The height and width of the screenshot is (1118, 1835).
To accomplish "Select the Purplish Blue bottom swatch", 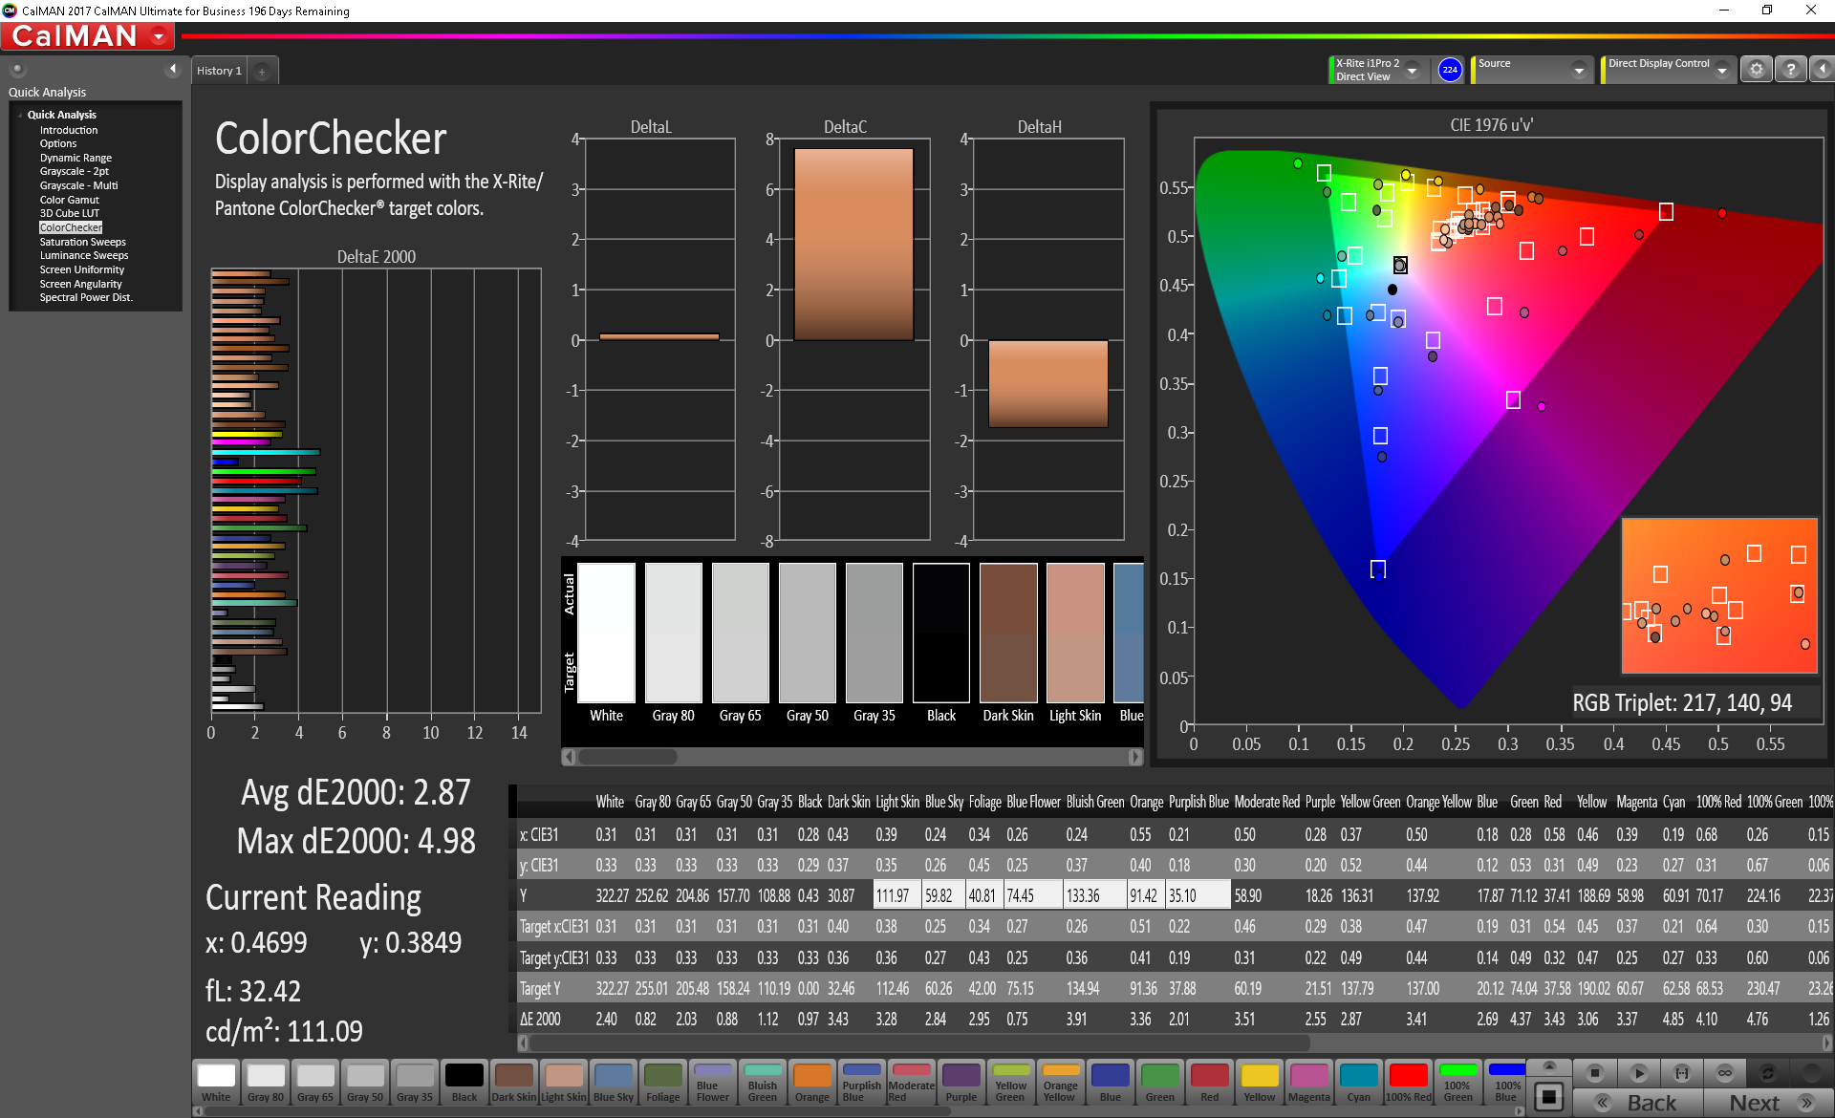I will click(862, 1083).
